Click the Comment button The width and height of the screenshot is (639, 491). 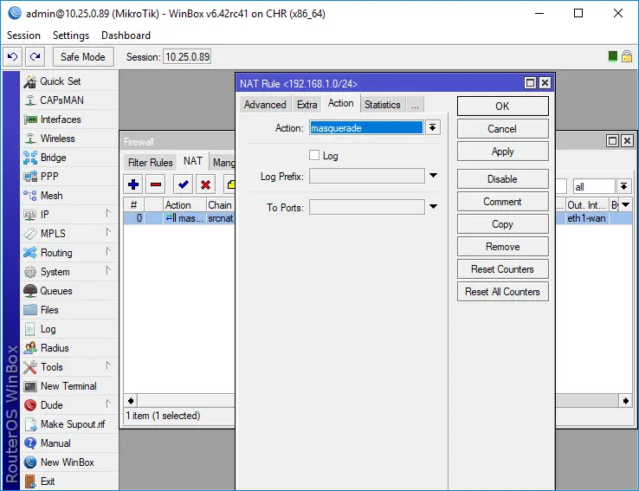click(x=502, y=202)
